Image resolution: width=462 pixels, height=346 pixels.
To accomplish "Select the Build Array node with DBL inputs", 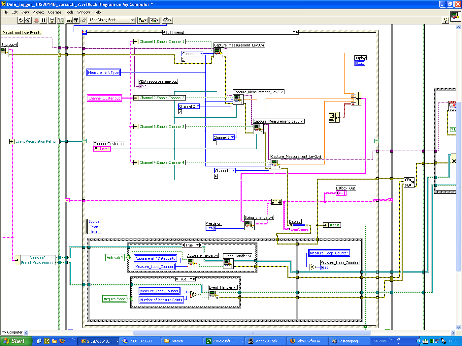I will pos(356,99).
